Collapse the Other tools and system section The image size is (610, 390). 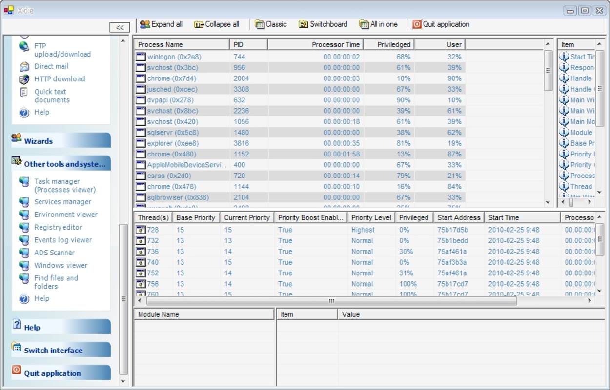pyautogui.click(x=61, y=163)
